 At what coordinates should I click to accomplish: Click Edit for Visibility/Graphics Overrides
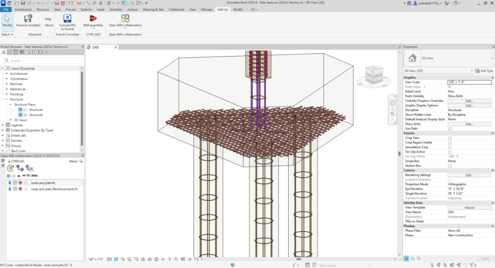pyautogui.click(x=469, y=100)
